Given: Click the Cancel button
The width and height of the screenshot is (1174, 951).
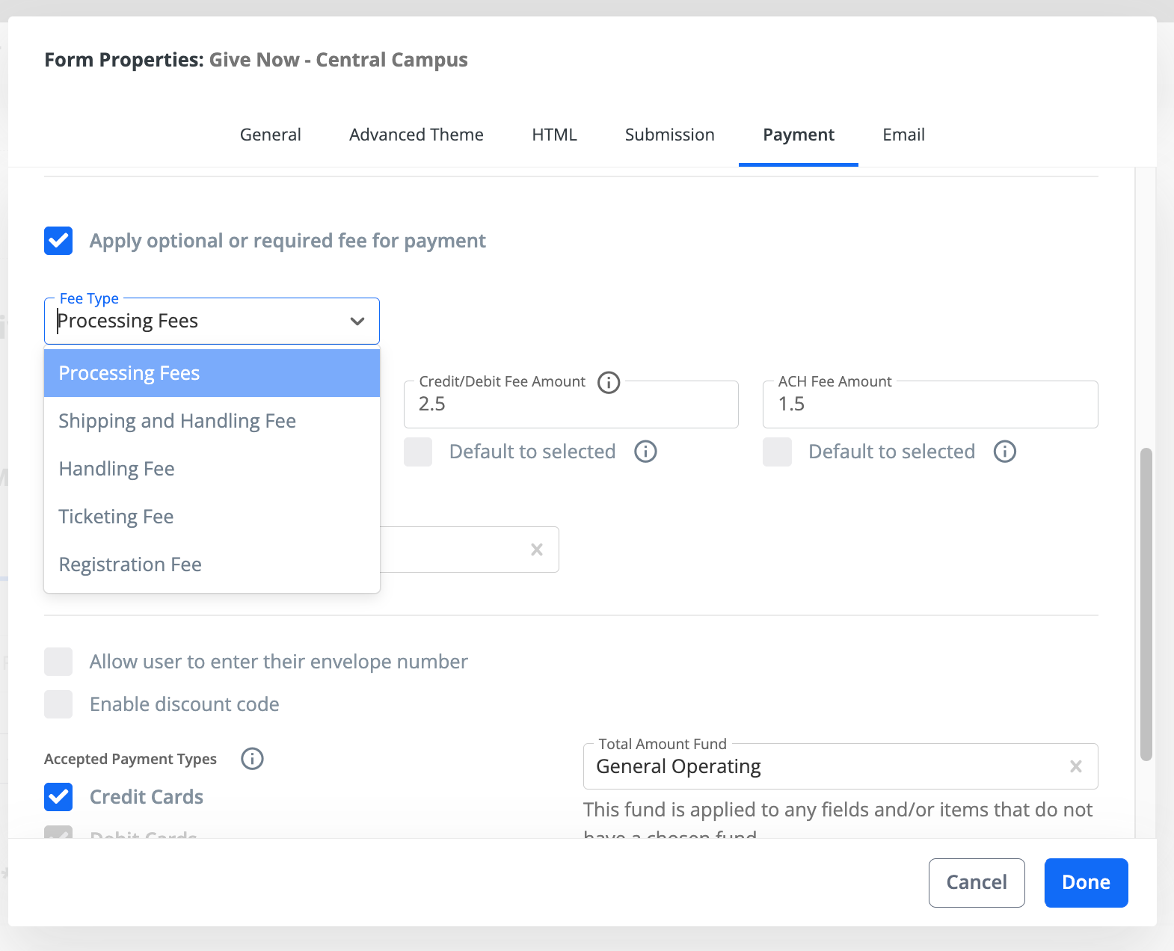Looking at the screenshot, I should click(x=977, y=883).
